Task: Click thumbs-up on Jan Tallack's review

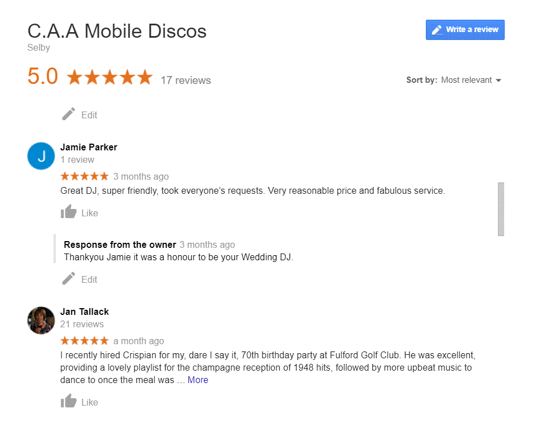Action: point(69,402)
